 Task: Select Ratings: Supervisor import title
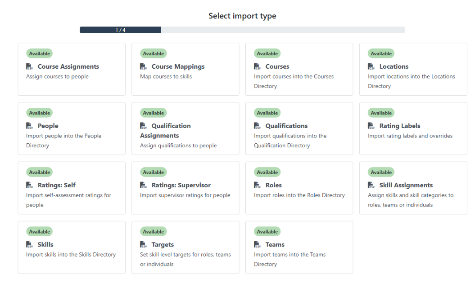pos(181,185)
